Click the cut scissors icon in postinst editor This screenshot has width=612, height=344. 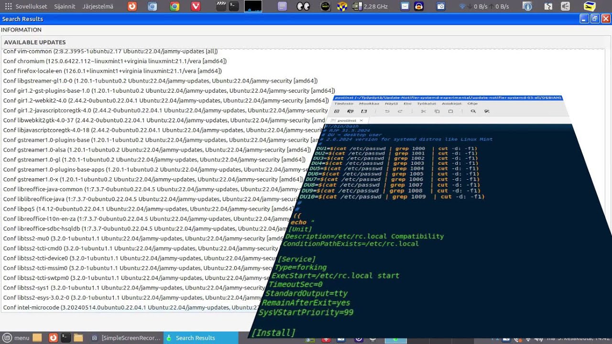point(423,111)
